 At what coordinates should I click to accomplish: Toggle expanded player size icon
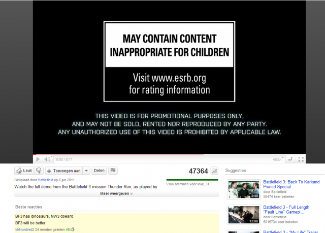pyautogui.click(x=290, y=159)
